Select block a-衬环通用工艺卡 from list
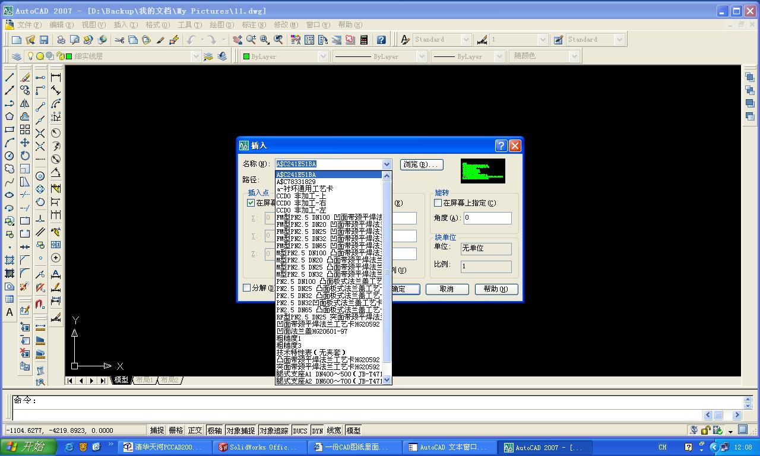Viewport: 760px width, 456px height. 305,189
